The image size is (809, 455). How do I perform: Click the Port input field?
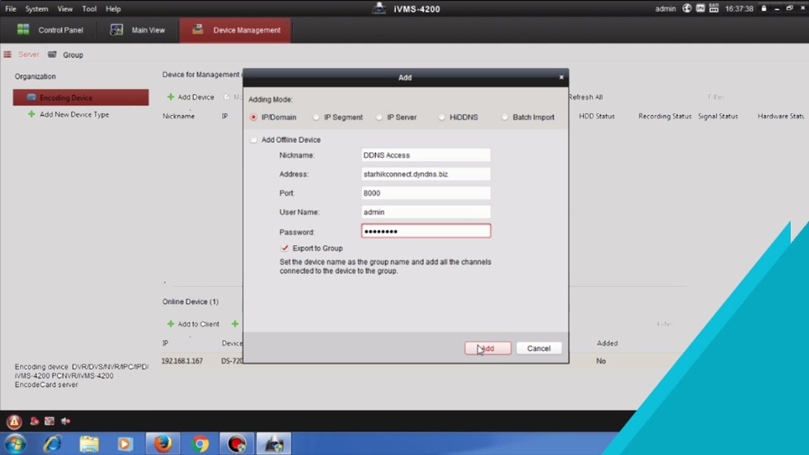tap(426, 193)
